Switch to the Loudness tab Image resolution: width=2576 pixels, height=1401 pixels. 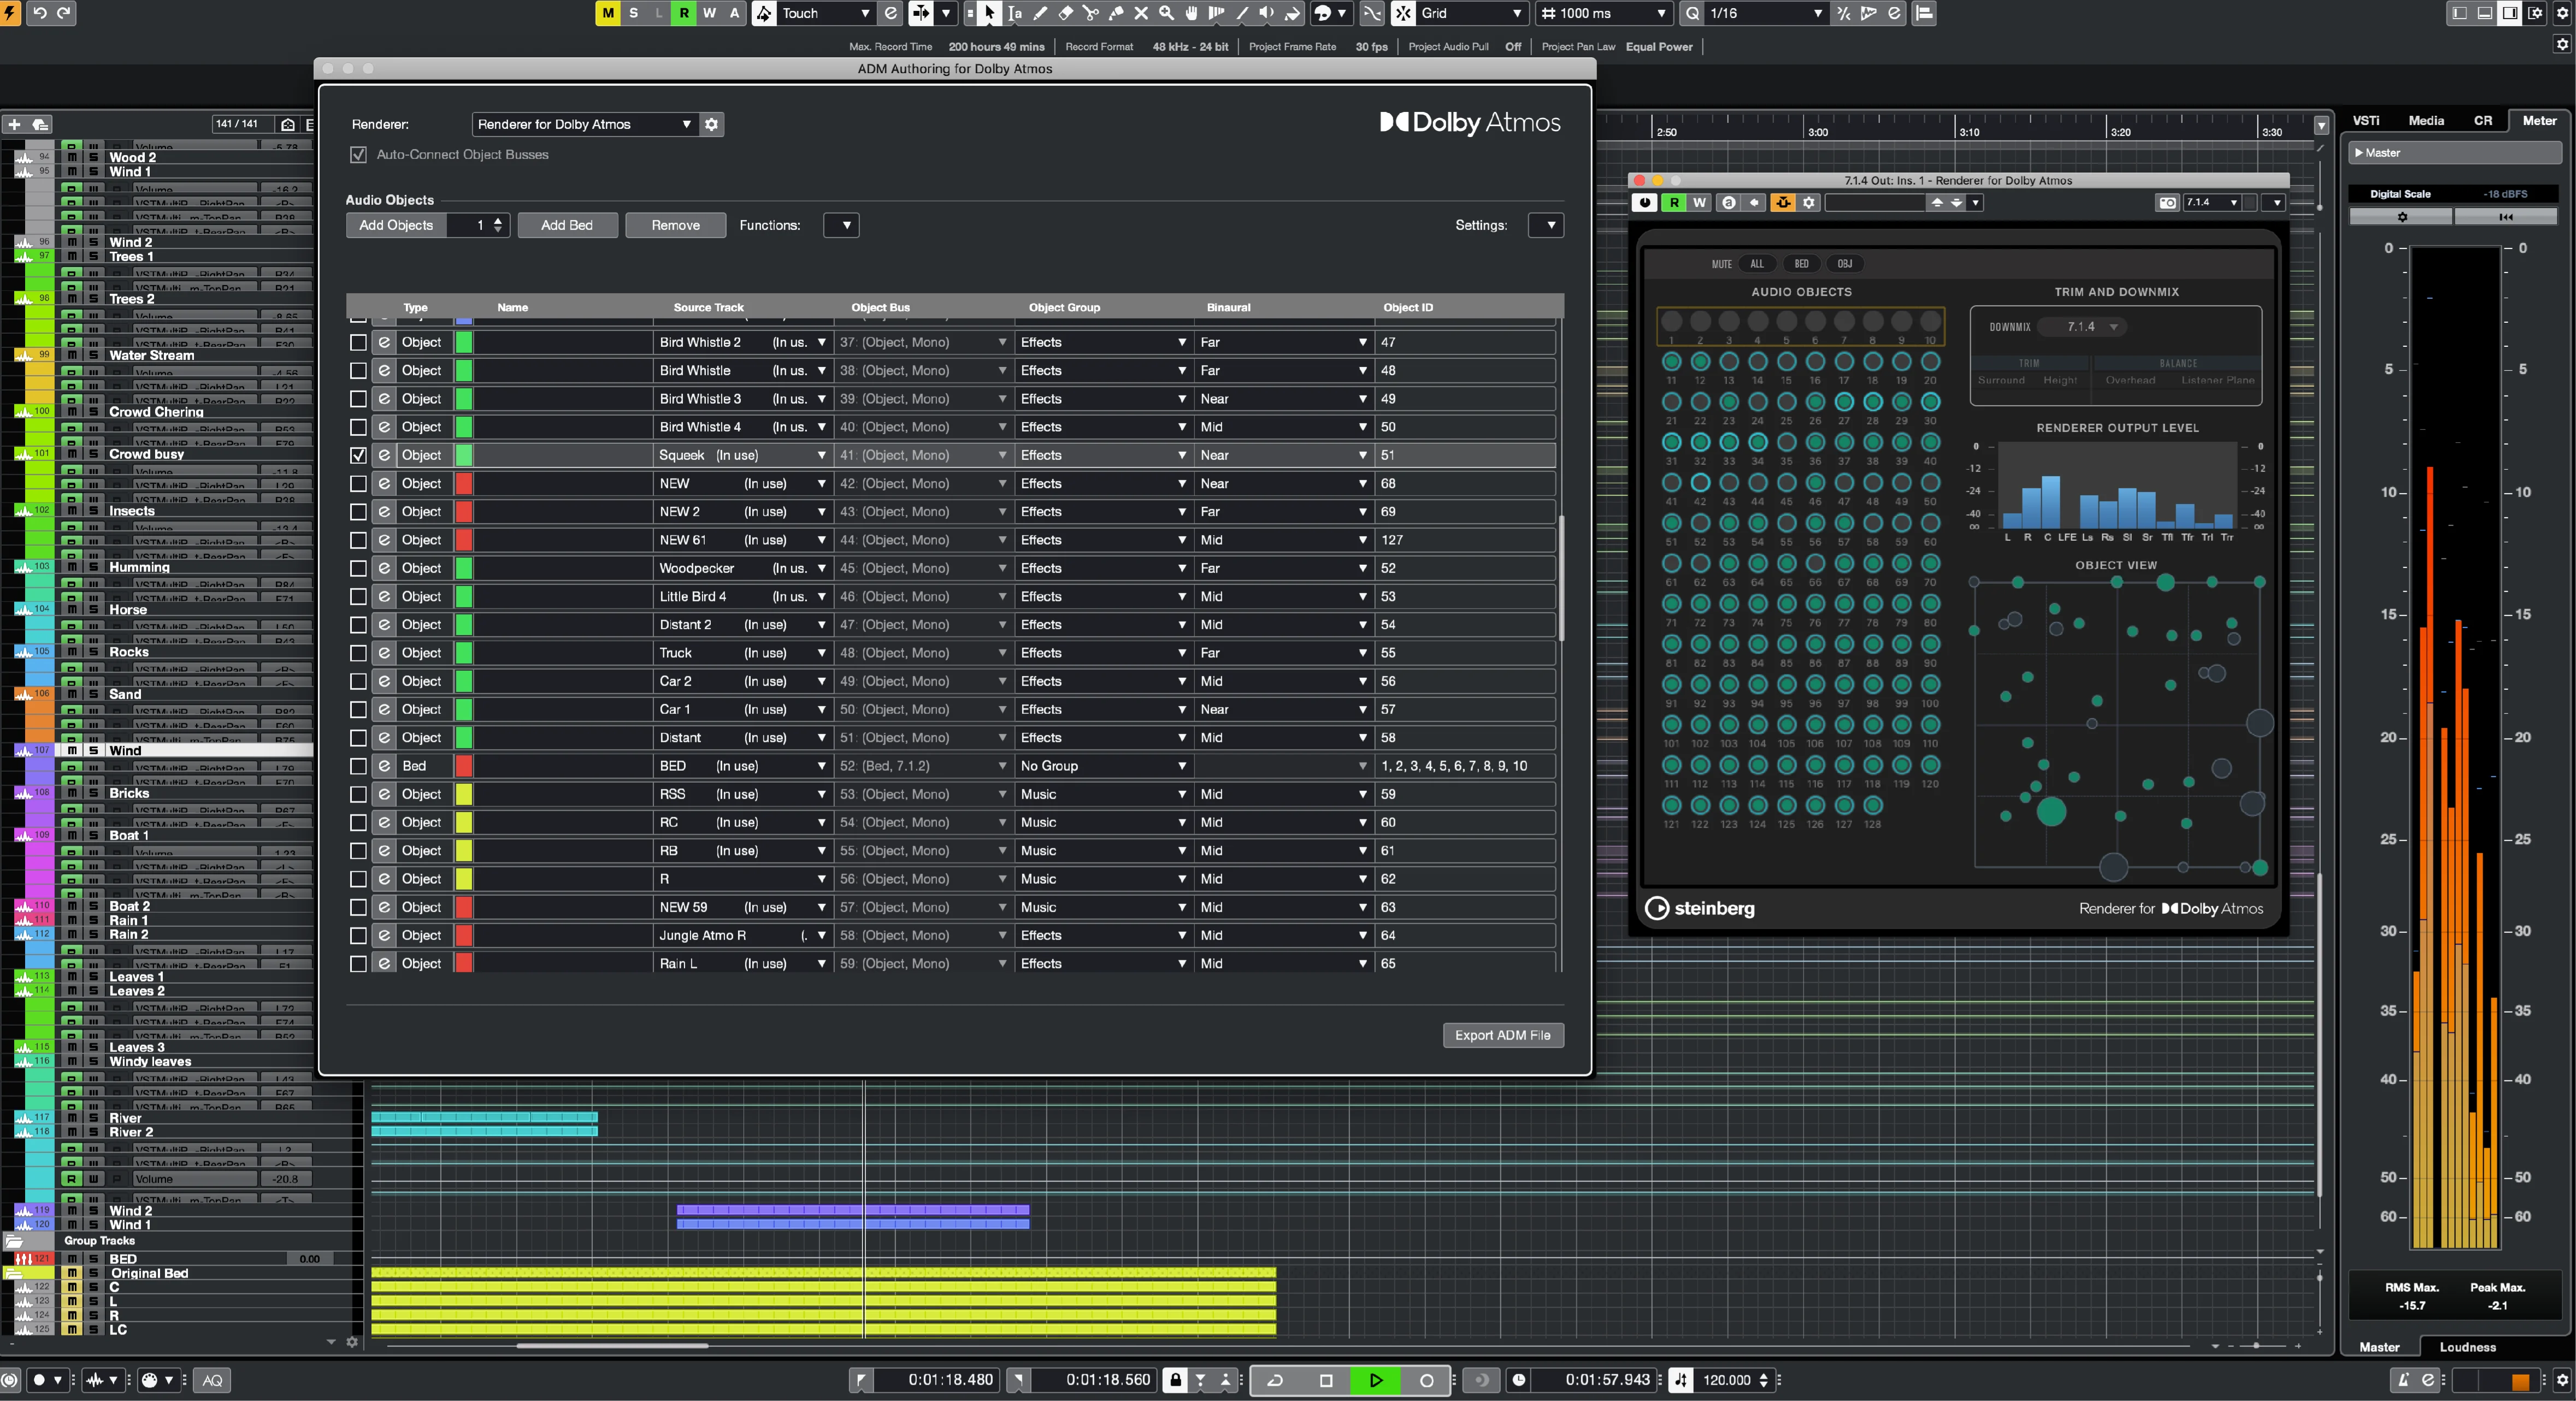pos(2467,1347)
